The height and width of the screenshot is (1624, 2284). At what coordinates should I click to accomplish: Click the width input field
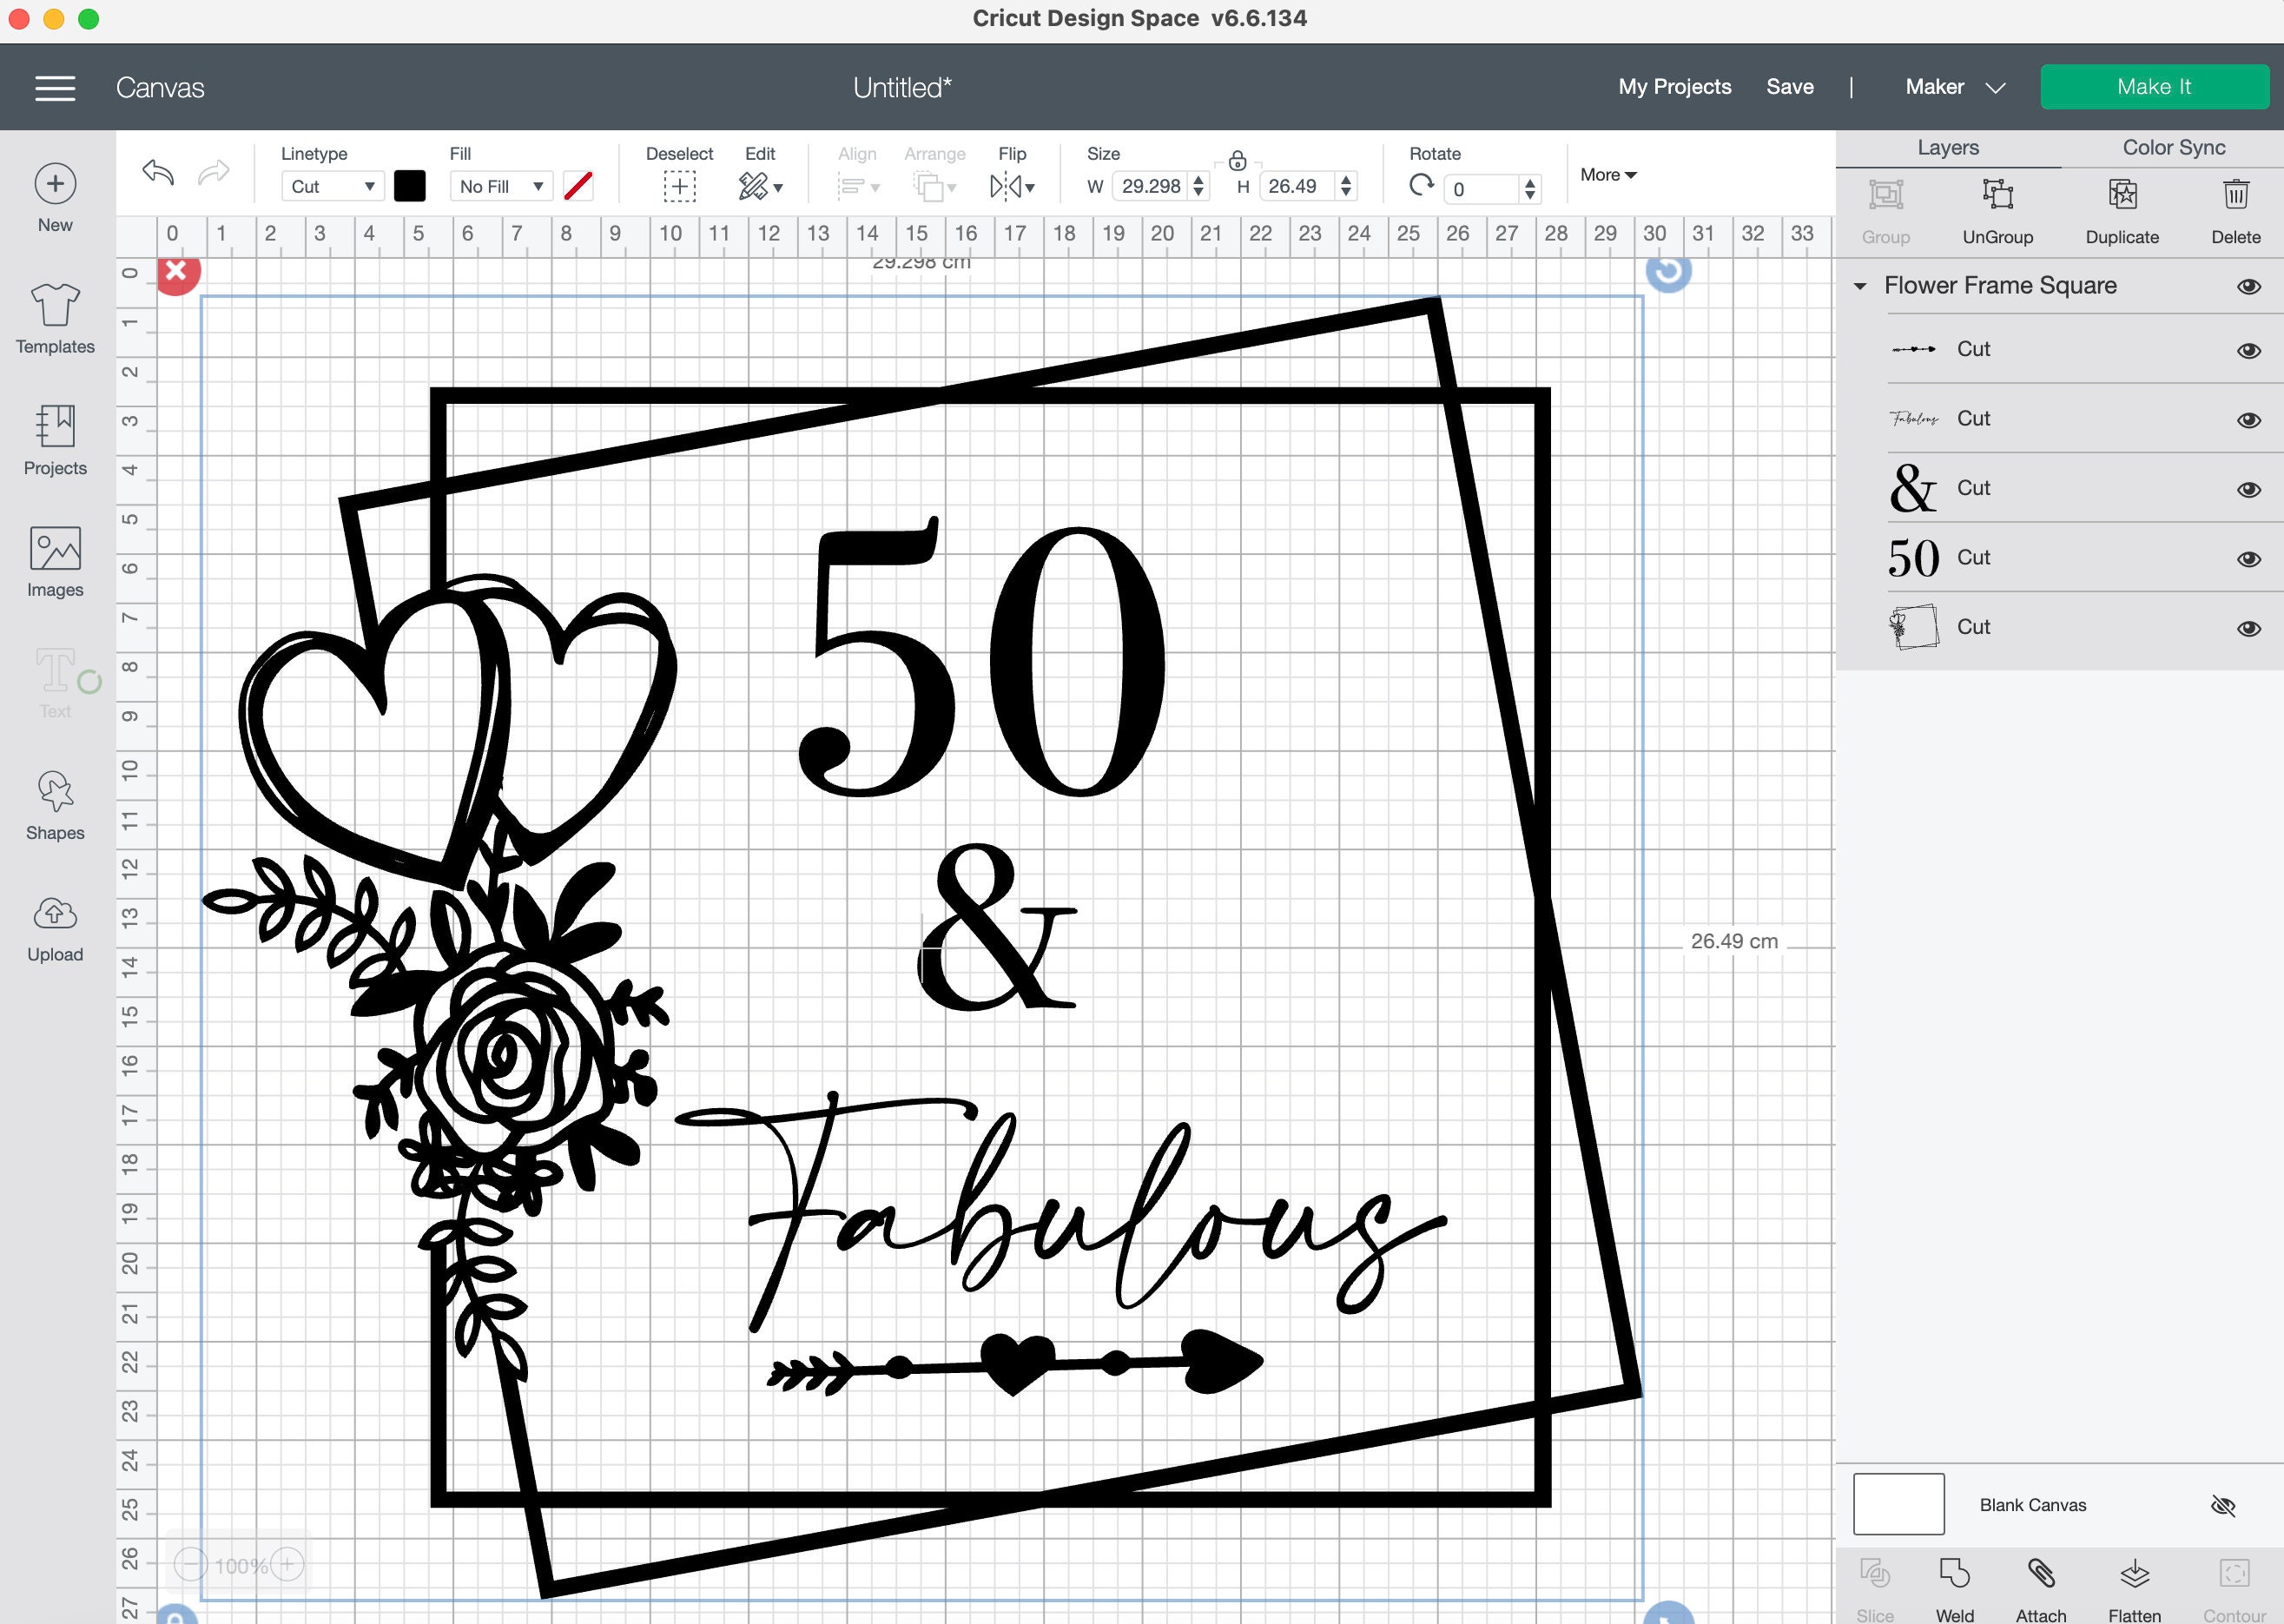click(1152, 186)
